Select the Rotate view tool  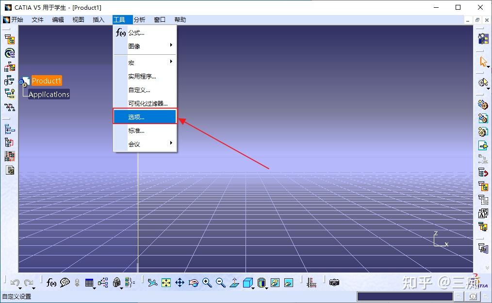point(193,282)
